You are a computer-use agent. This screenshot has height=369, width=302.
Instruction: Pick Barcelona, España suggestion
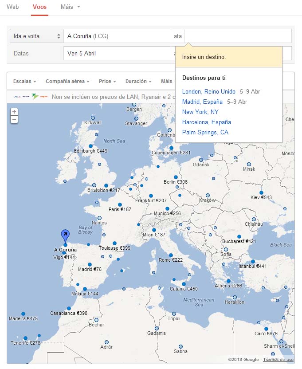(x=207, y=122)
